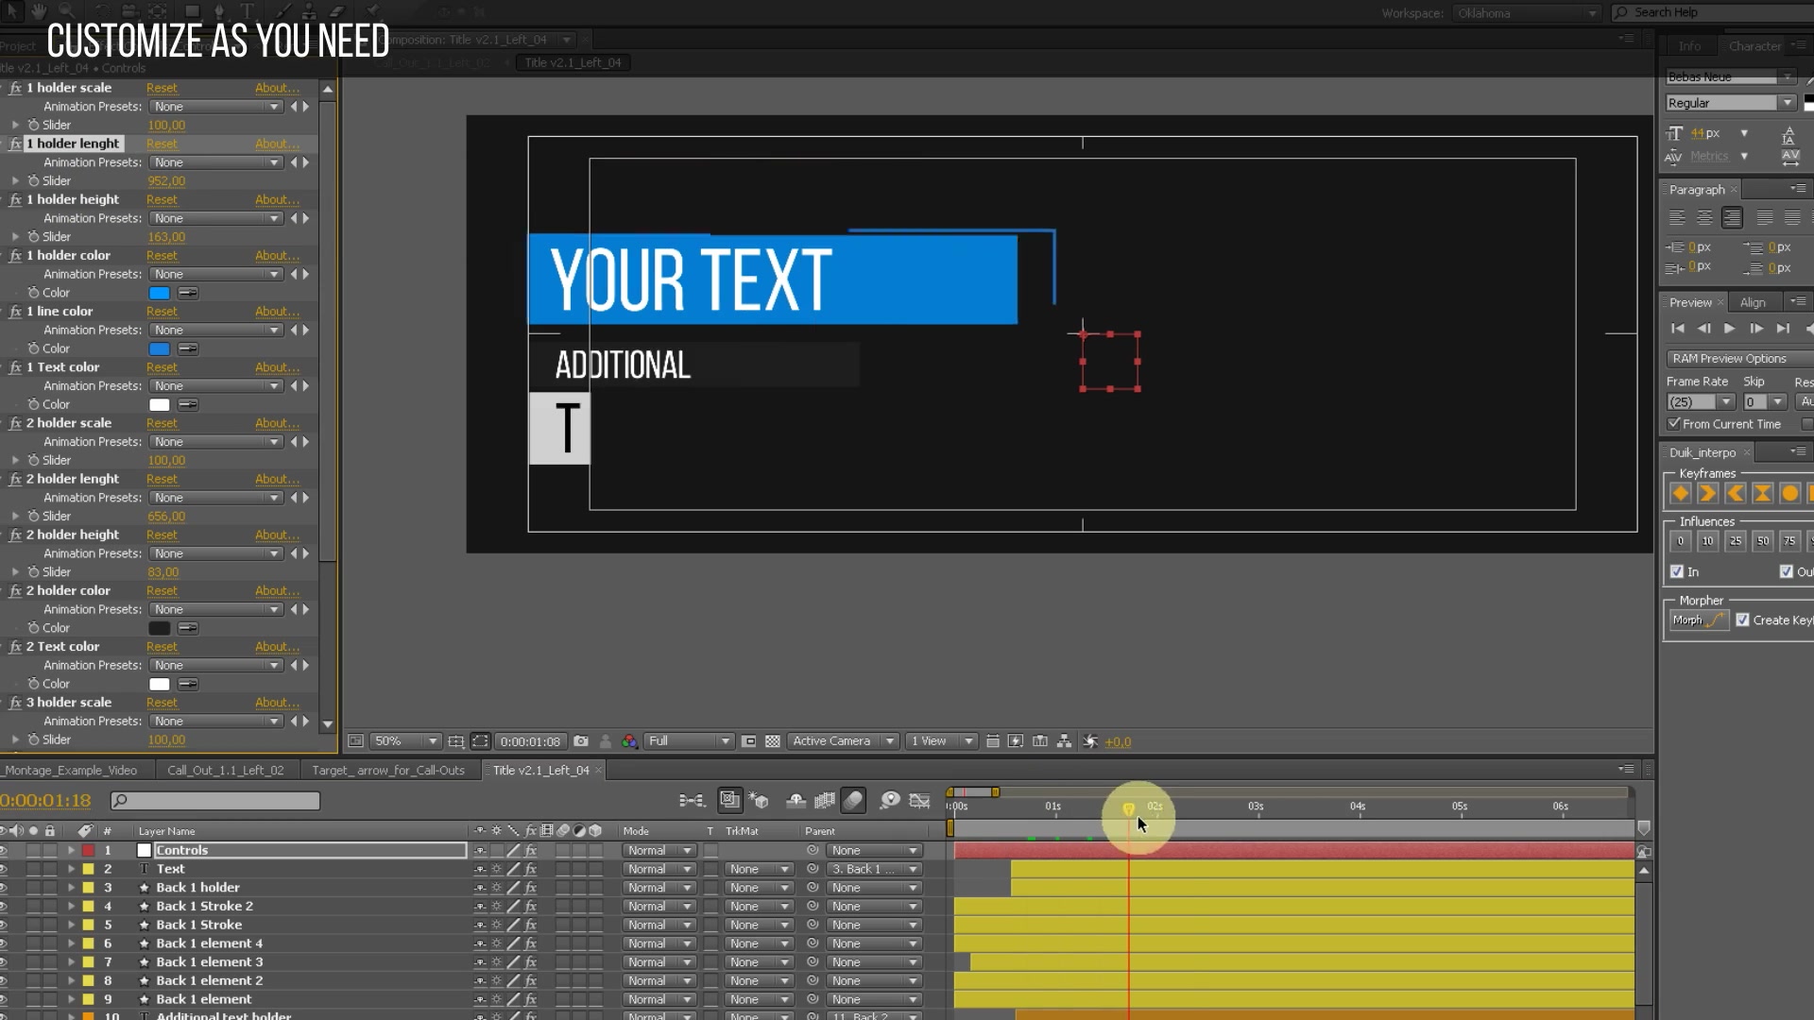Toggle the In influences checkbox
This screenshot has height=1020, width=1814.
click(x=1677, y=571)
